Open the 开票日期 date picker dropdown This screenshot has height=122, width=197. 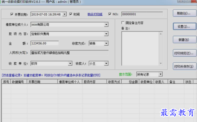(65, 14)
